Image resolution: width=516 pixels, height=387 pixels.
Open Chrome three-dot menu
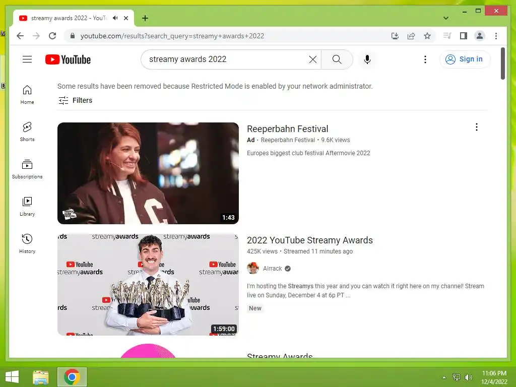click(496, 36)
